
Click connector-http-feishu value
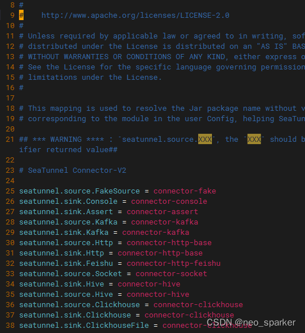(x=173, y=264)
